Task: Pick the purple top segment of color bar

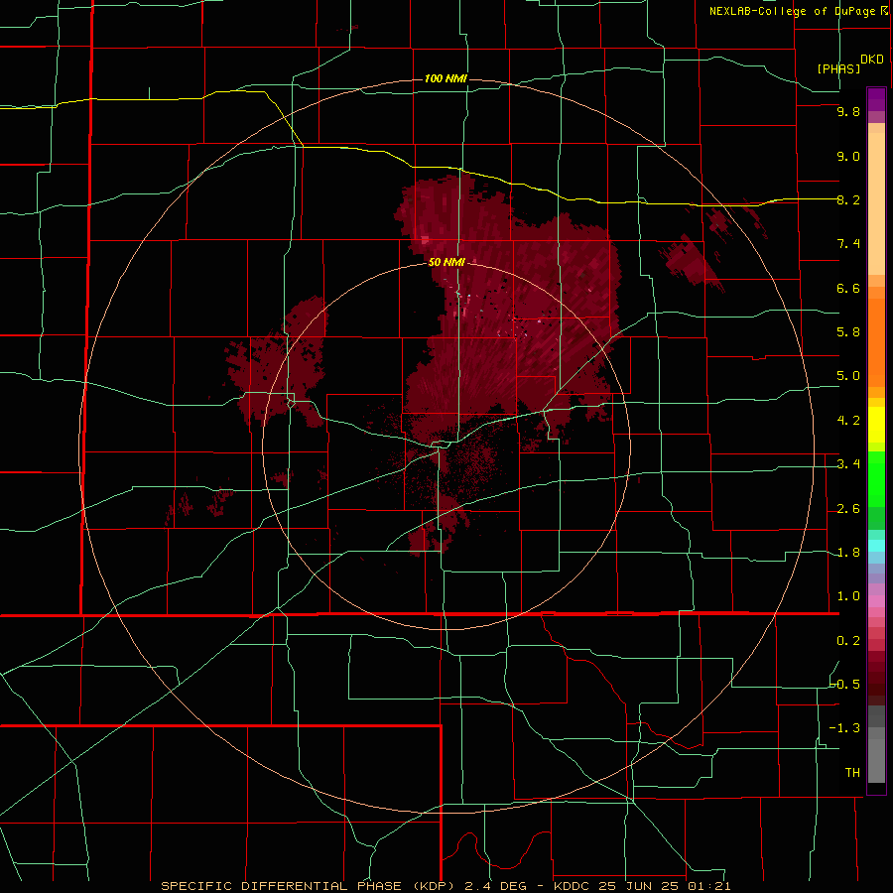Action: pos(876,99)
